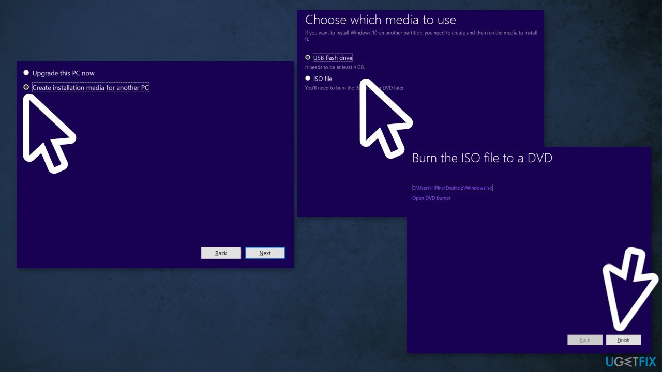Image resolution: width=662 pixels, height=372 pixels.
Task: Click 'It needs to be at least 4 GB.' text
Action: (335, 67)
